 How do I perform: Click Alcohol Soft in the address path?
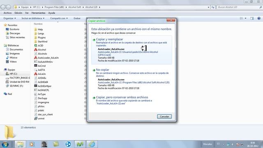(x=75, y=7)
